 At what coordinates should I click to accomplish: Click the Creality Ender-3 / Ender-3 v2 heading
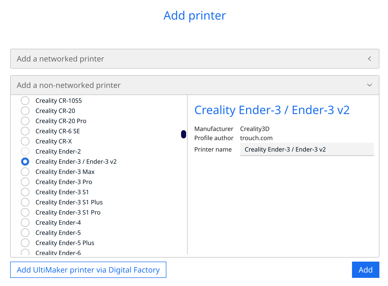pyautogui.click(x=272, y=110)
